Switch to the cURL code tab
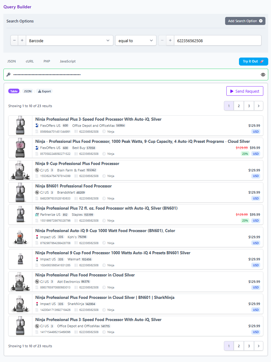Viewport: 271px width, 362px height. tap(30, 61)
